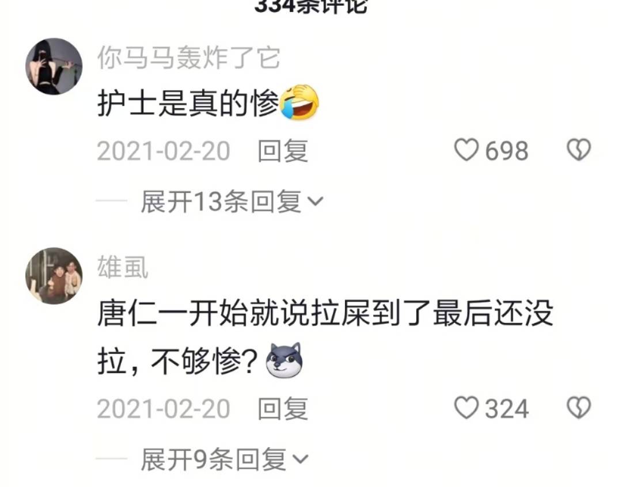
Task: Tap the laughing-crying emoji in first comment
Action: 299,102
